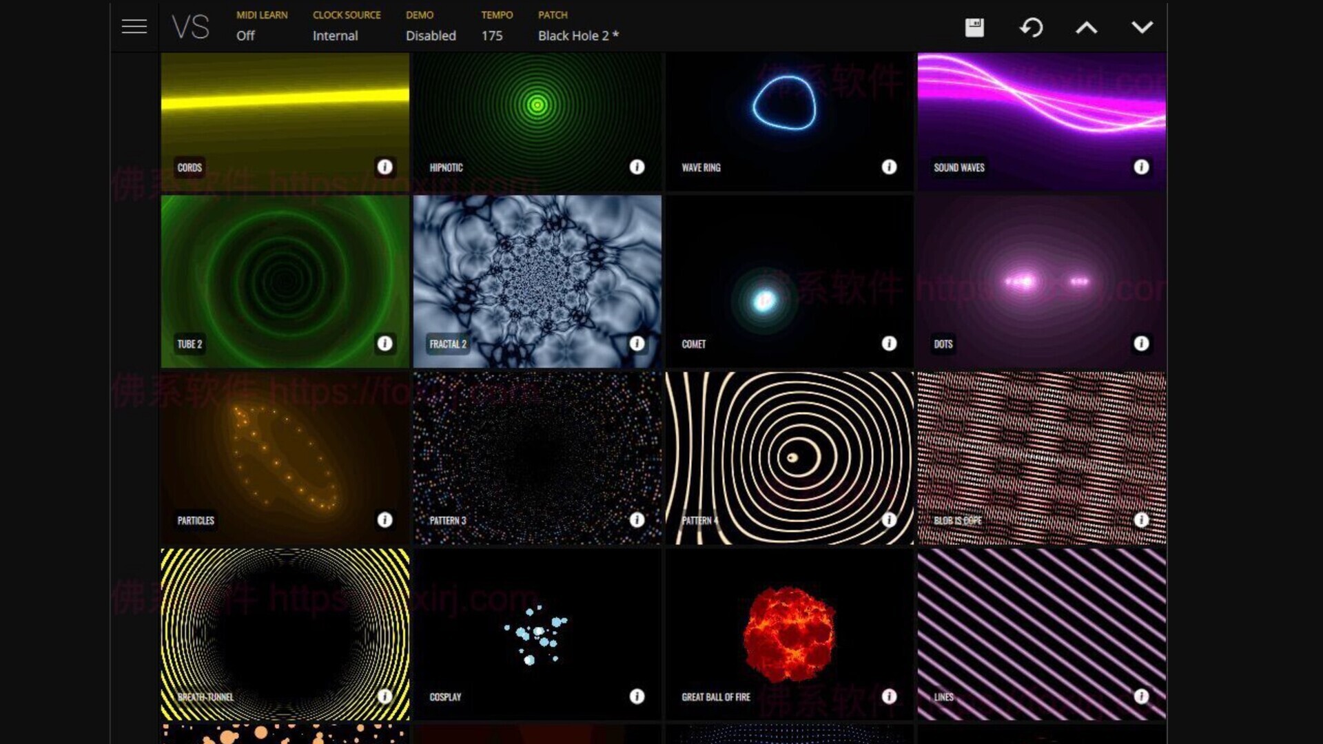Select the Tube 2 green spiral thumbnail
This screenshot has height=744, width=1323.
(x=285, y=281)
